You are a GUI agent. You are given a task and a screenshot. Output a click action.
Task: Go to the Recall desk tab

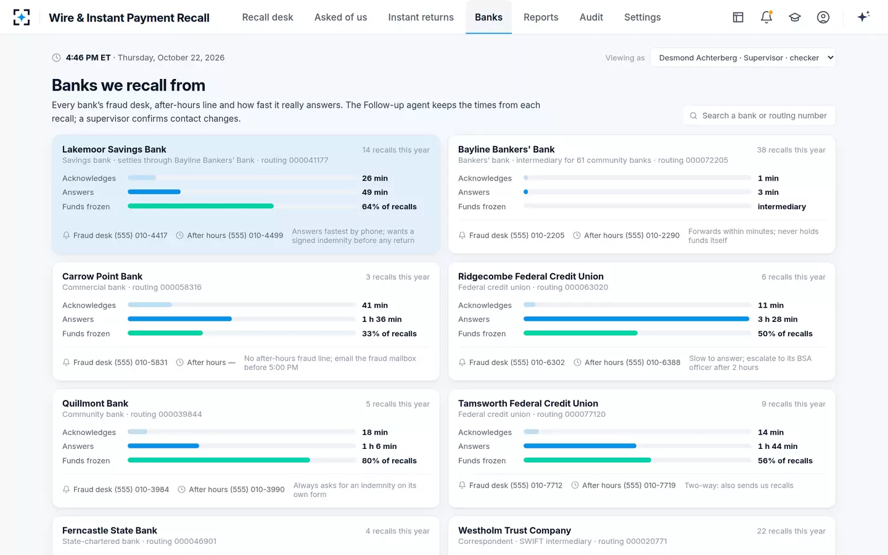(x=268, y=17)
